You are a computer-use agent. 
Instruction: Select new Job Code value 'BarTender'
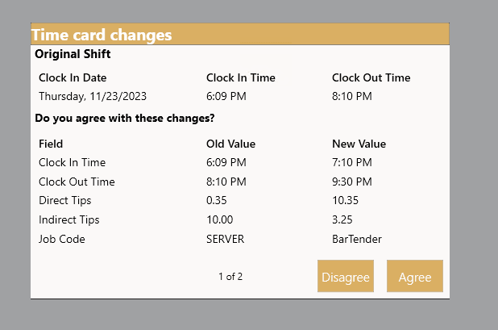[x=357, y=239]
